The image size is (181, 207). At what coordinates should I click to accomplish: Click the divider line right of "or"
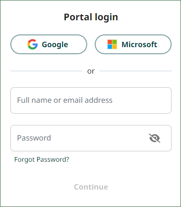135,71
